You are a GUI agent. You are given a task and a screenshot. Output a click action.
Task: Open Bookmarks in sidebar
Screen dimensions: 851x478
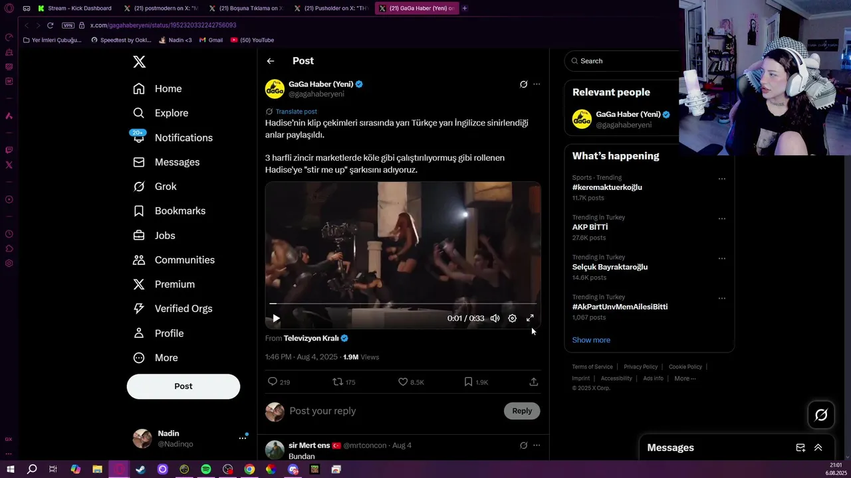(x=170, y=211)
